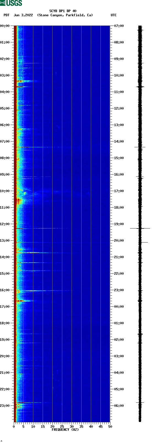Click the '09:00' PDT time label
Screen dimensions: 152x444
5,175
